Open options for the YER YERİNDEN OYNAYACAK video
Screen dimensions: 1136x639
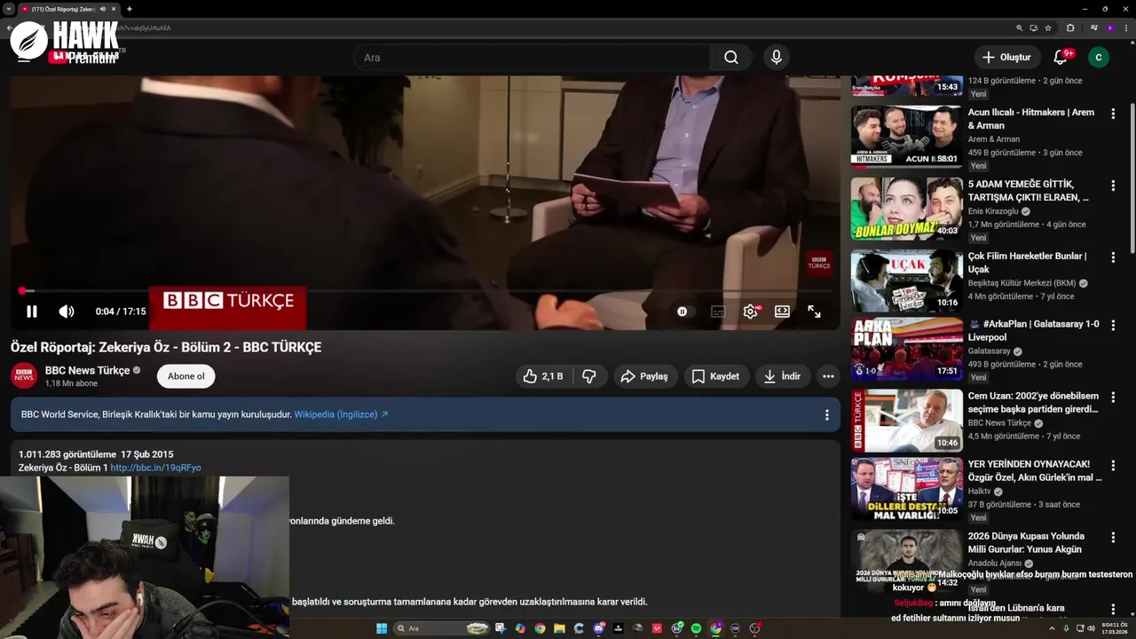tap(1113, 466)
